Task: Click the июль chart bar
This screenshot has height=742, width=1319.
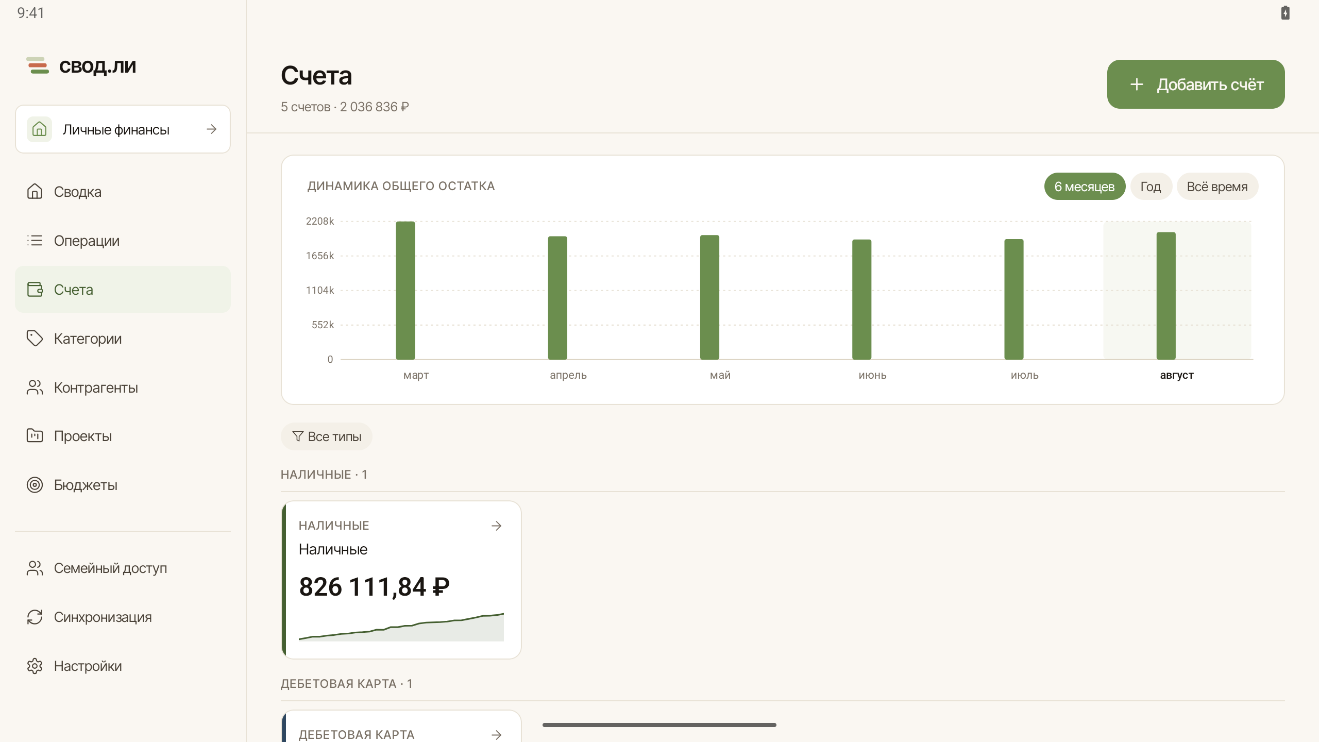Action: (x=1013, y=299)
